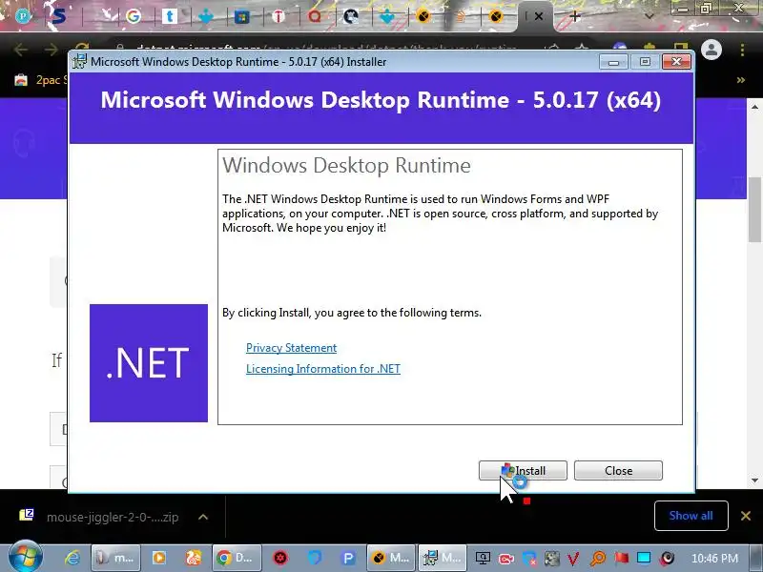Switch to the blue S Chrome tab
Screen dimensions: 763x572
tap(59, 16)
